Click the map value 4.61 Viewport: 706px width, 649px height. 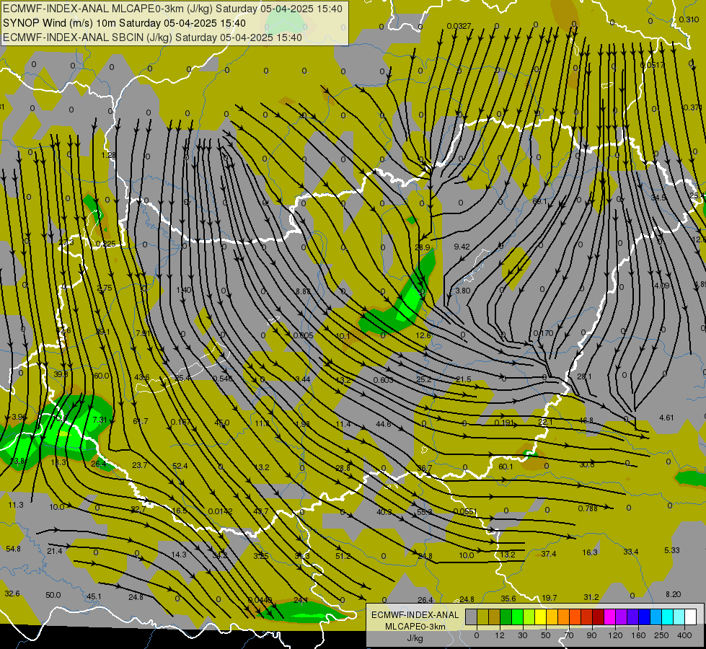(666, 418)
